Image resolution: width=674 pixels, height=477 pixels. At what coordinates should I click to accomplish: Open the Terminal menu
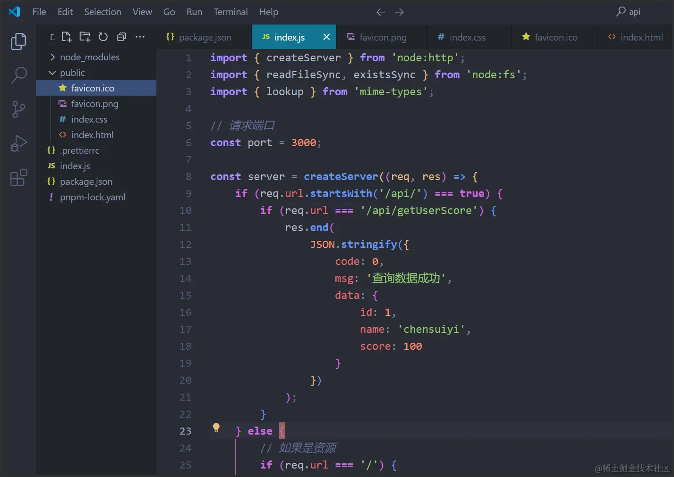point(230,12)
